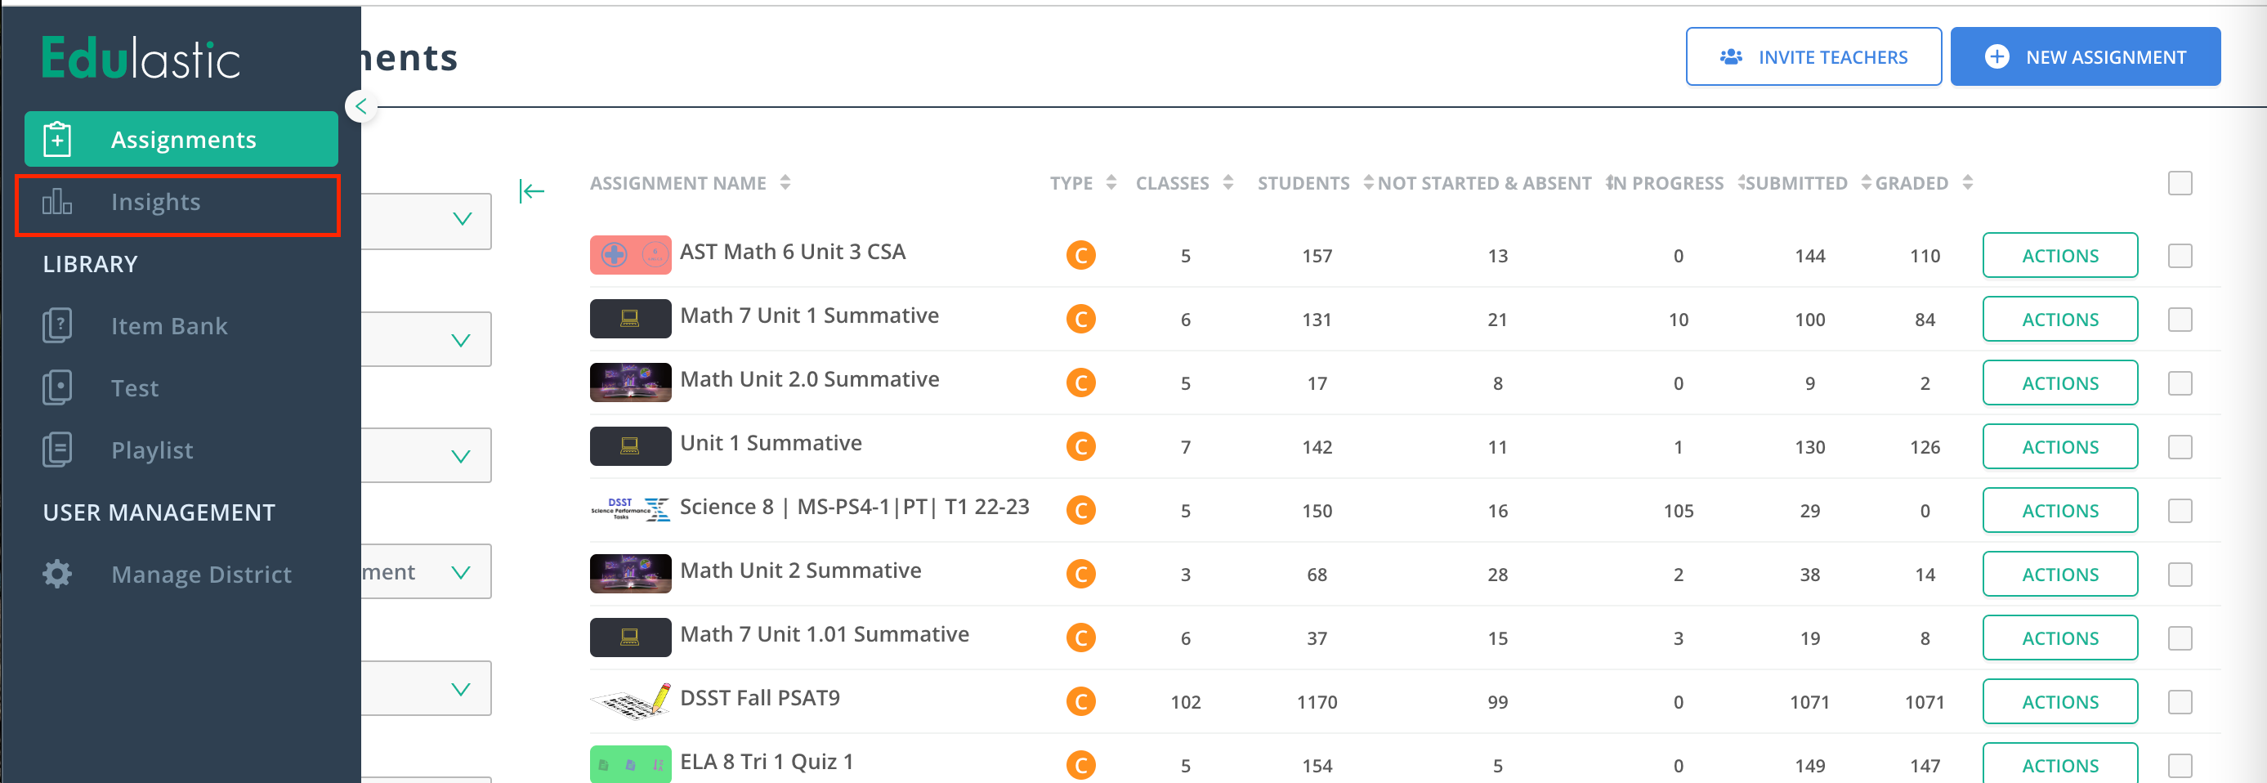Open the dropdown ending in 'ment'
Screen dimensions: 2267x783
point(426,572)
